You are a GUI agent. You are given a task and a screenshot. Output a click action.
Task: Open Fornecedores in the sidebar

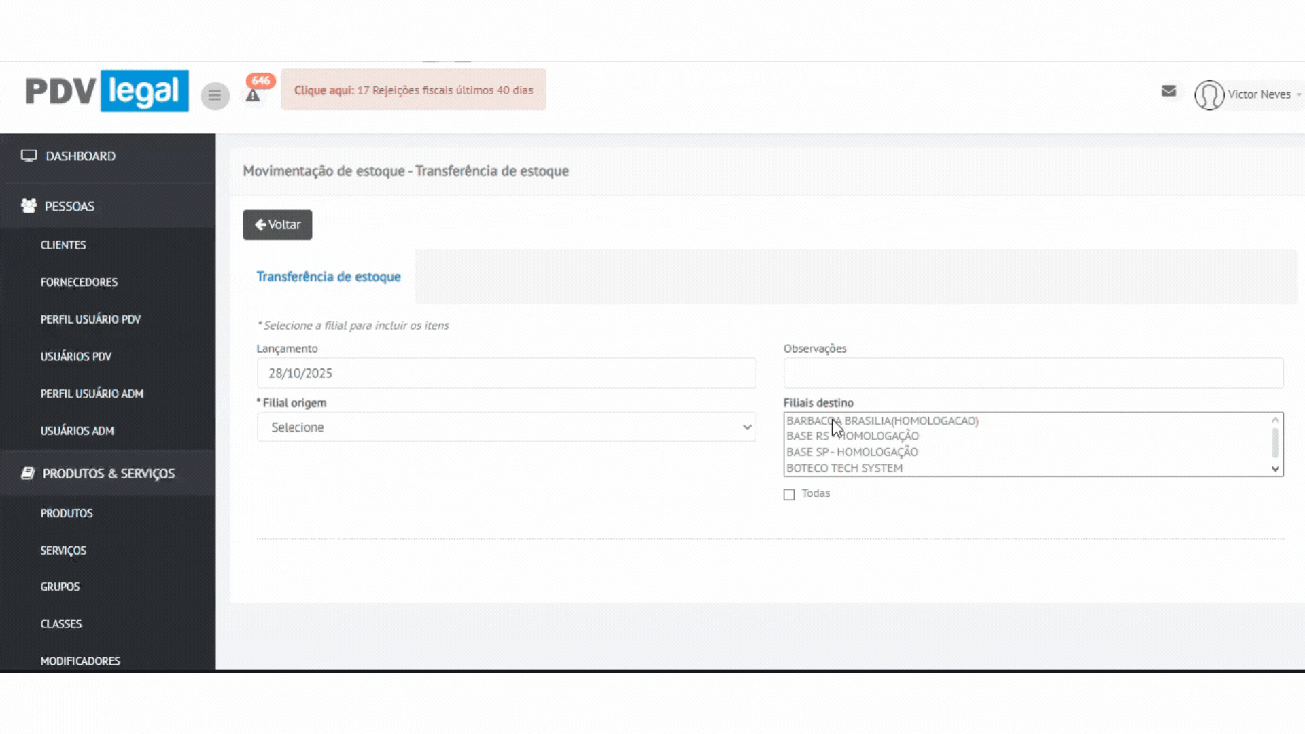click(x=79, y=282)
